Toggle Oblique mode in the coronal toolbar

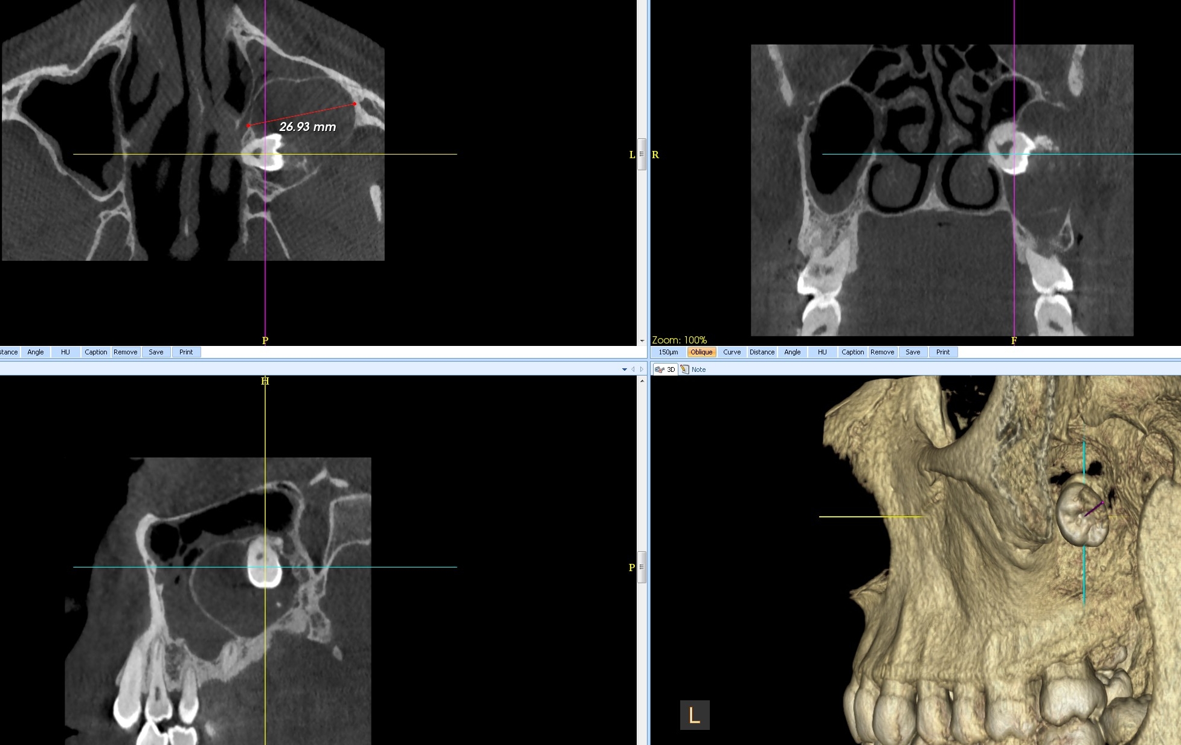[701, 352]
